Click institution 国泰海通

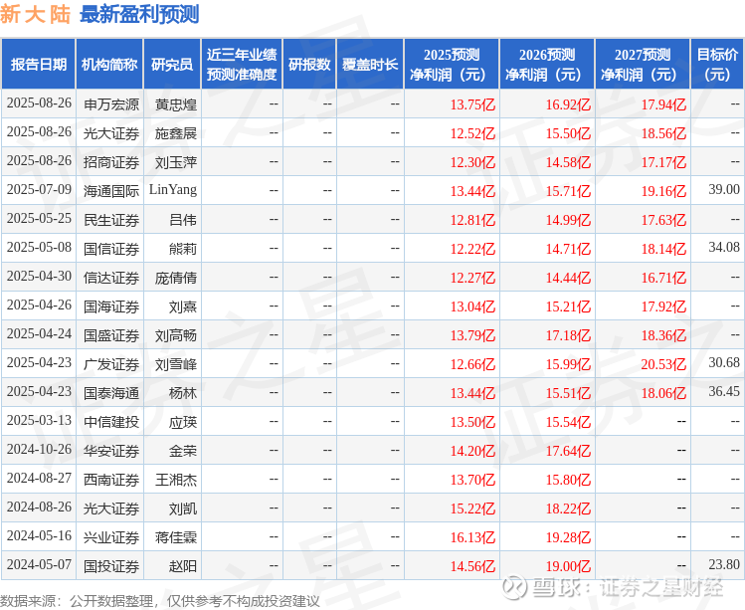click(111, 393)
